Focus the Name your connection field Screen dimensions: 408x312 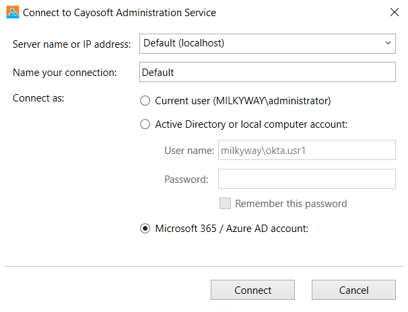(267, 72)
